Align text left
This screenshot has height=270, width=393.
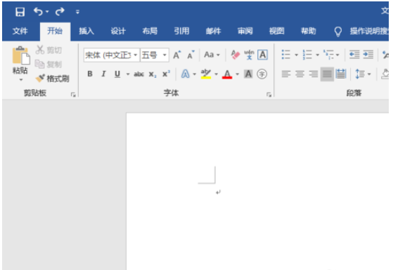(x=285, y=74)
